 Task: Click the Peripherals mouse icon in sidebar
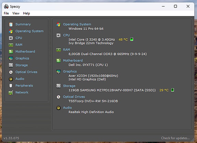[11, 86]
